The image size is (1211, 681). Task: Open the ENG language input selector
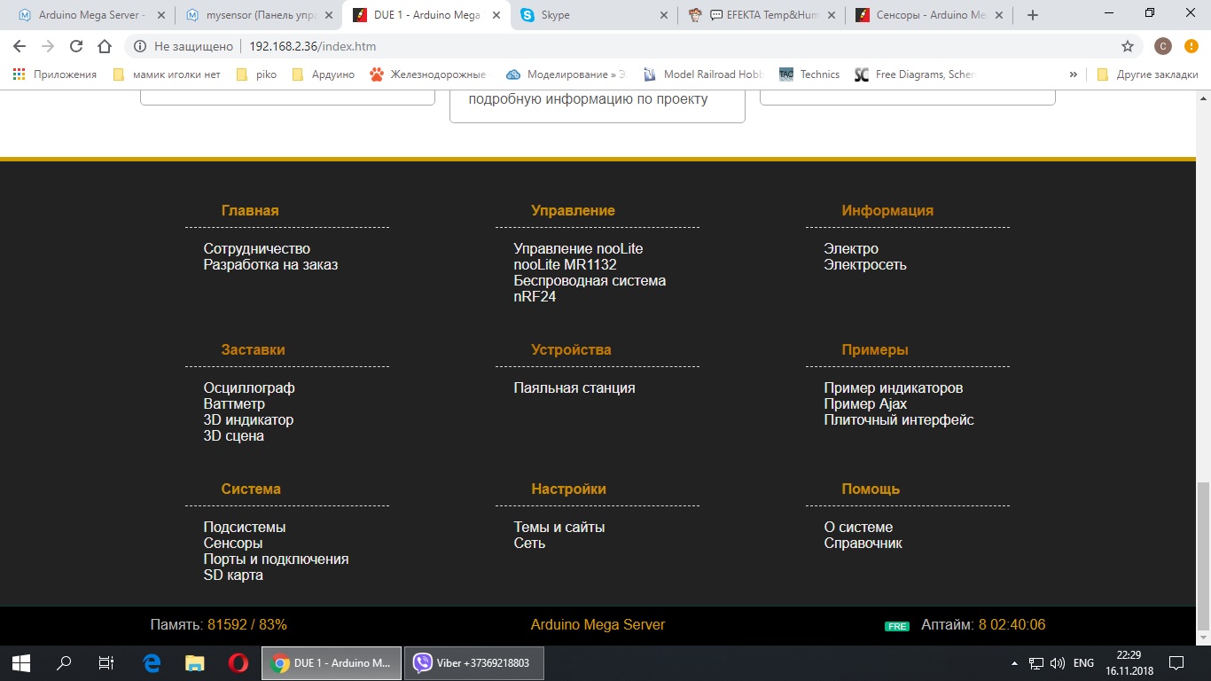(x=1083, y=663)
